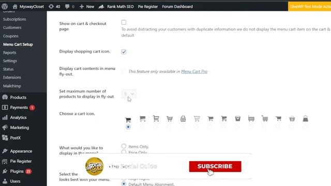This screenshot has height=186, width=331.
Task: Select the checked radio under first cart icon
Action: coord(128,127)
